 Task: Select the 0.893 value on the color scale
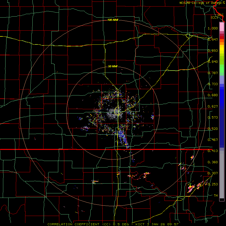[x=213, y=50]
